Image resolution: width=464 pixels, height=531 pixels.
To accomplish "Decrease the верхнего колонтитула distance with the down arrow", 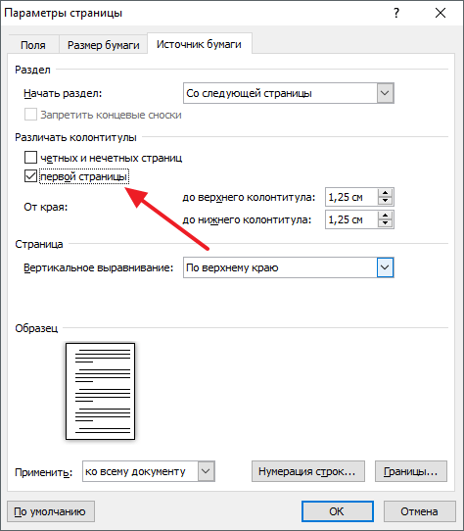I will [385, 201].
